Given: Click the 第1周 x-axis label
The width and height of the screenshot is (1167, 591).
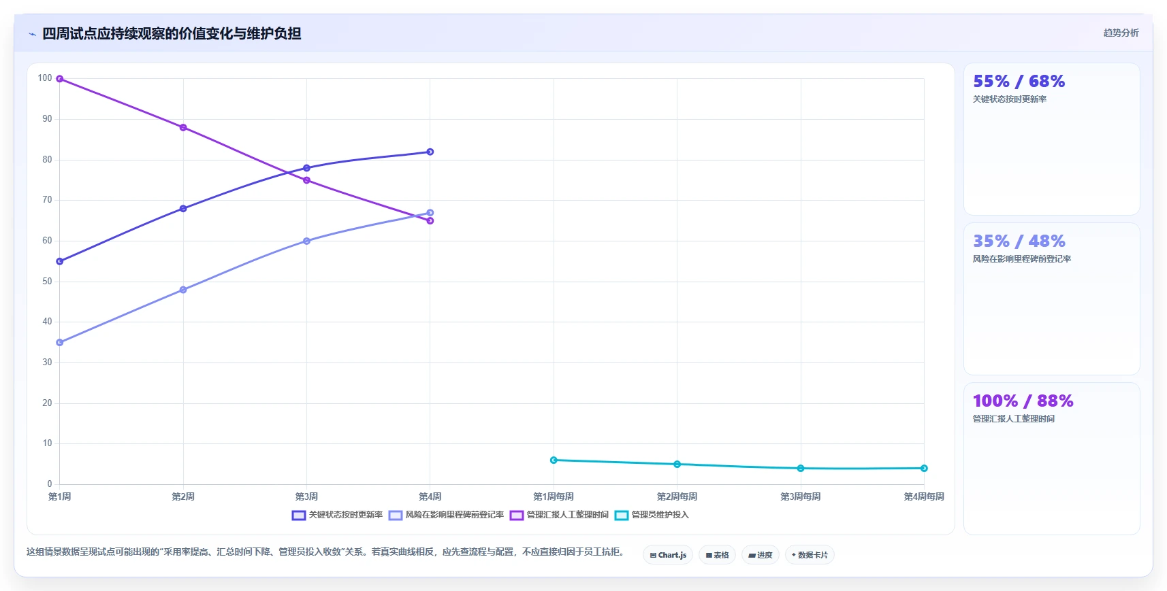Looking at the screenshot, I should click(60, 496).
